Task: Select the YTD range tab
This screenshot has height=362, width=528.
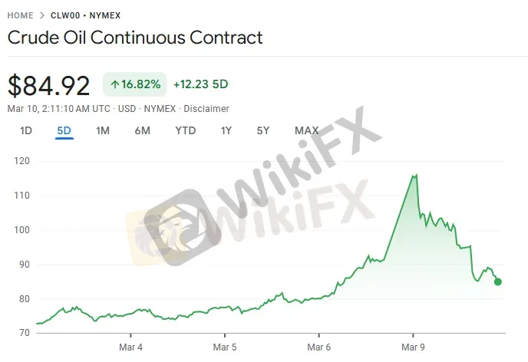Action: pyautogui.click(x=185, y=130)
